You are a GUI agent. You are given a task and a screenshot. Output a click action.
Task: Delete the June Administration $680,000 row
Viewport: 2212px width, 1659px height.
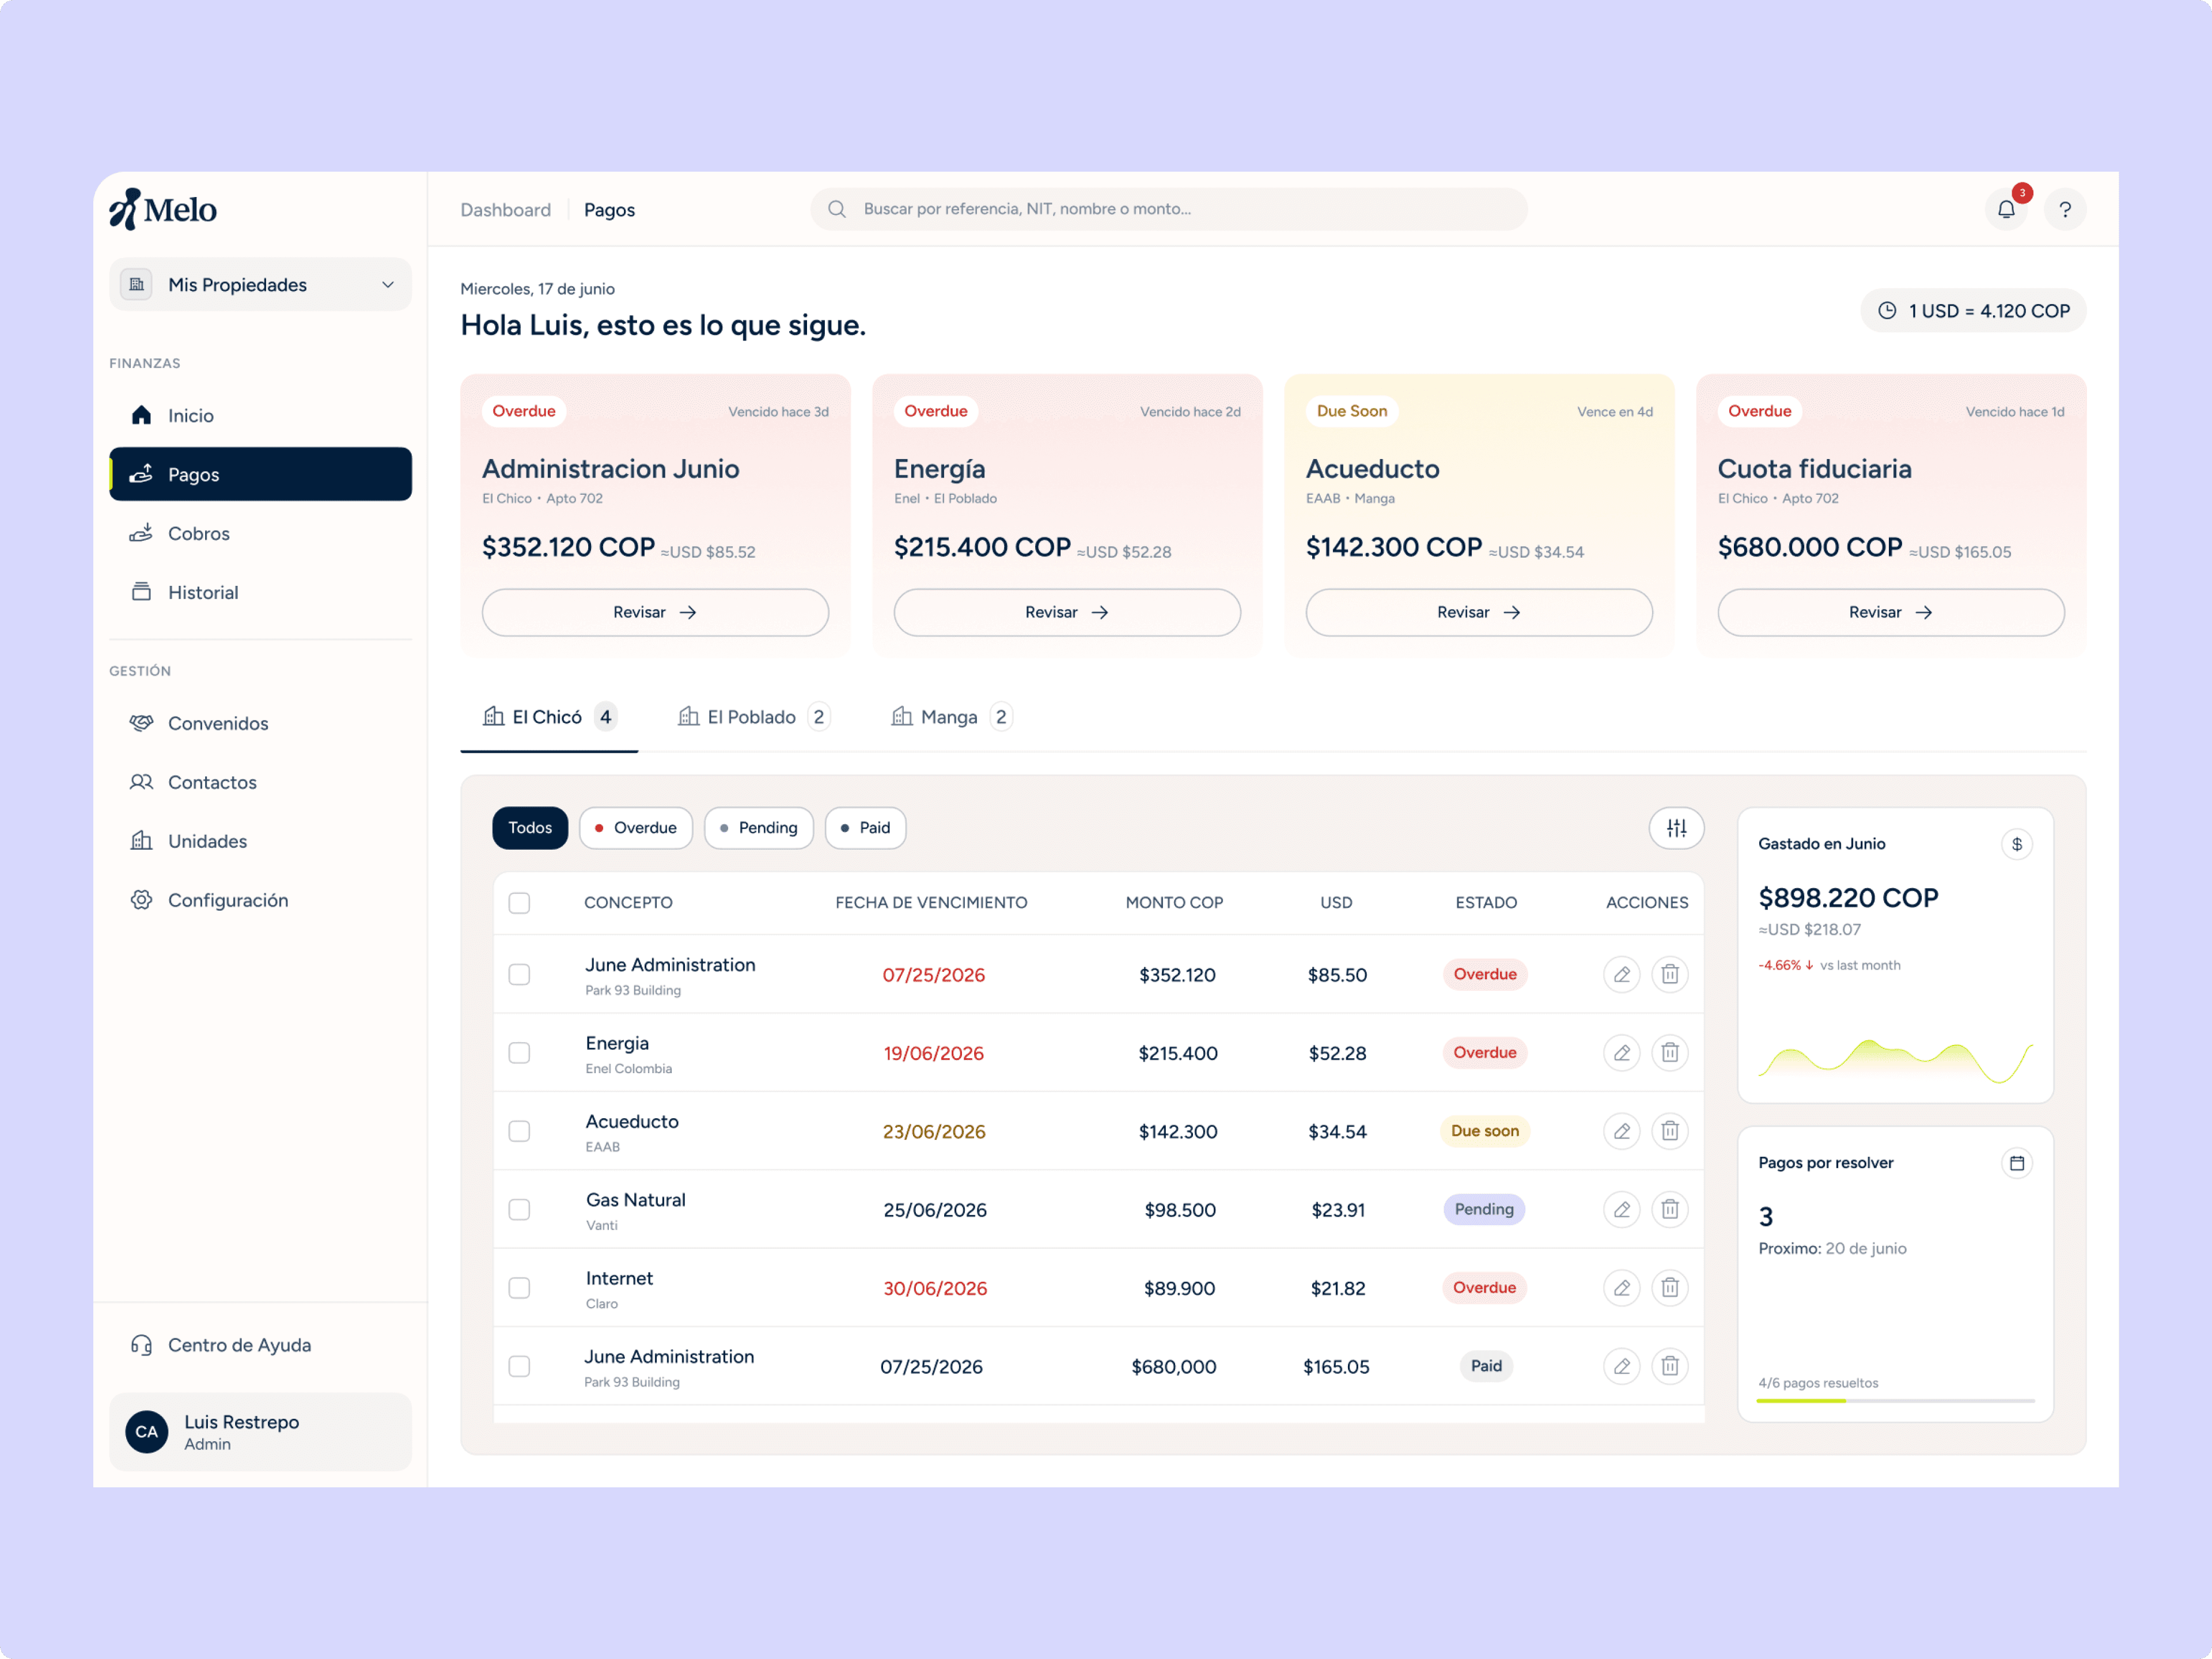pos(1670,1366)
